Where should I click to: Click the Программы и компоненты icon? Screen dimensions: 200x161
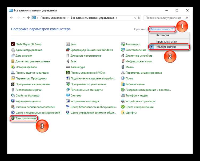(13, 84)
